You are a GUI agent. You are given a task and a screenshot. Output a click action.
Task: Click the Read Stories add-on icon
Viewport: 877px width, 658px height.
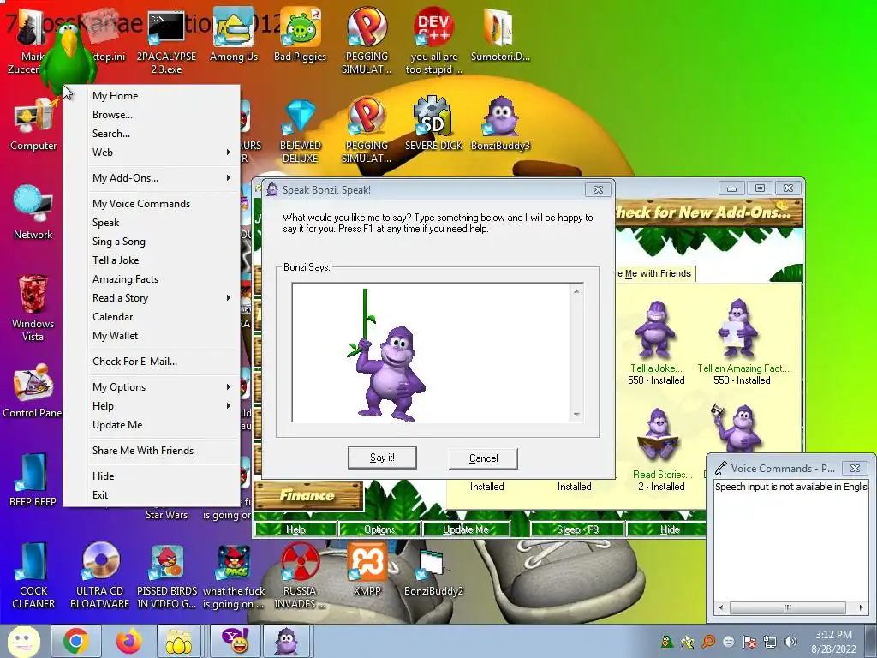[658, 436]
